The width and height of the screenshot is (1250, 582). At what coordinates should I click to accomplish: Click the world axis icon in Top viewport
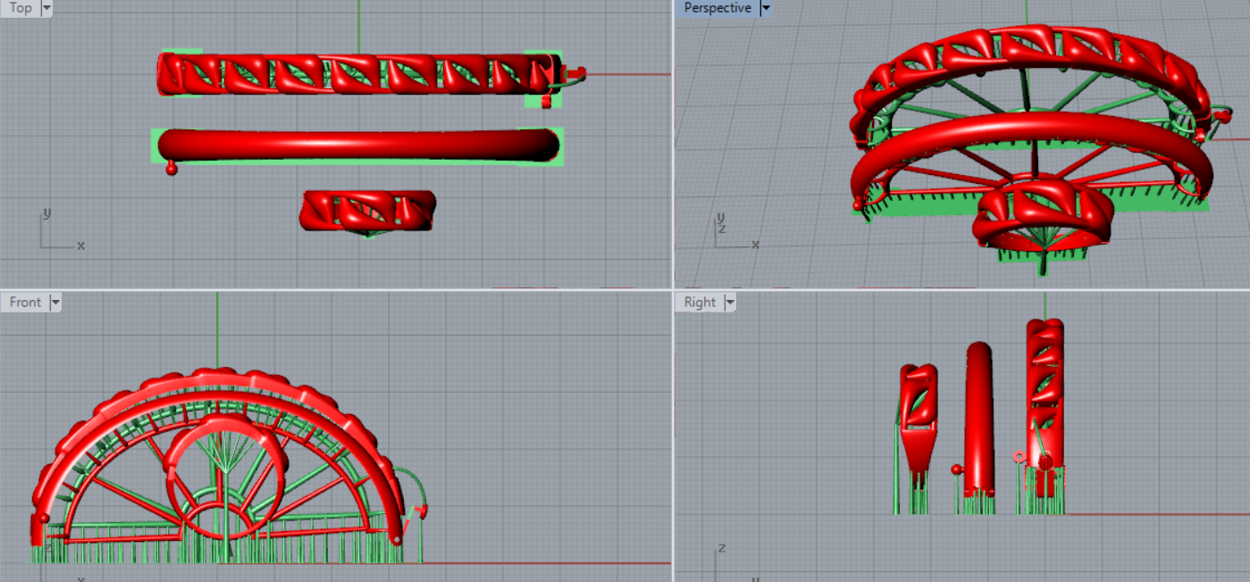click(x=55, y=234)
